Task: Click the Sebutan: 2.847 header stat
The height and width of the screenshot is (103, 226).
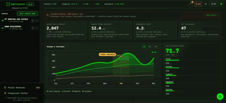Action: pyautogui.click(x=50, y=4)
